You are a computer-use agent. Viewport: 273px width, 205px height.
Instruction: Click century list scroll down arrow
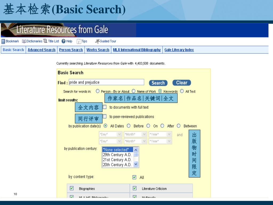coord(136,164)
